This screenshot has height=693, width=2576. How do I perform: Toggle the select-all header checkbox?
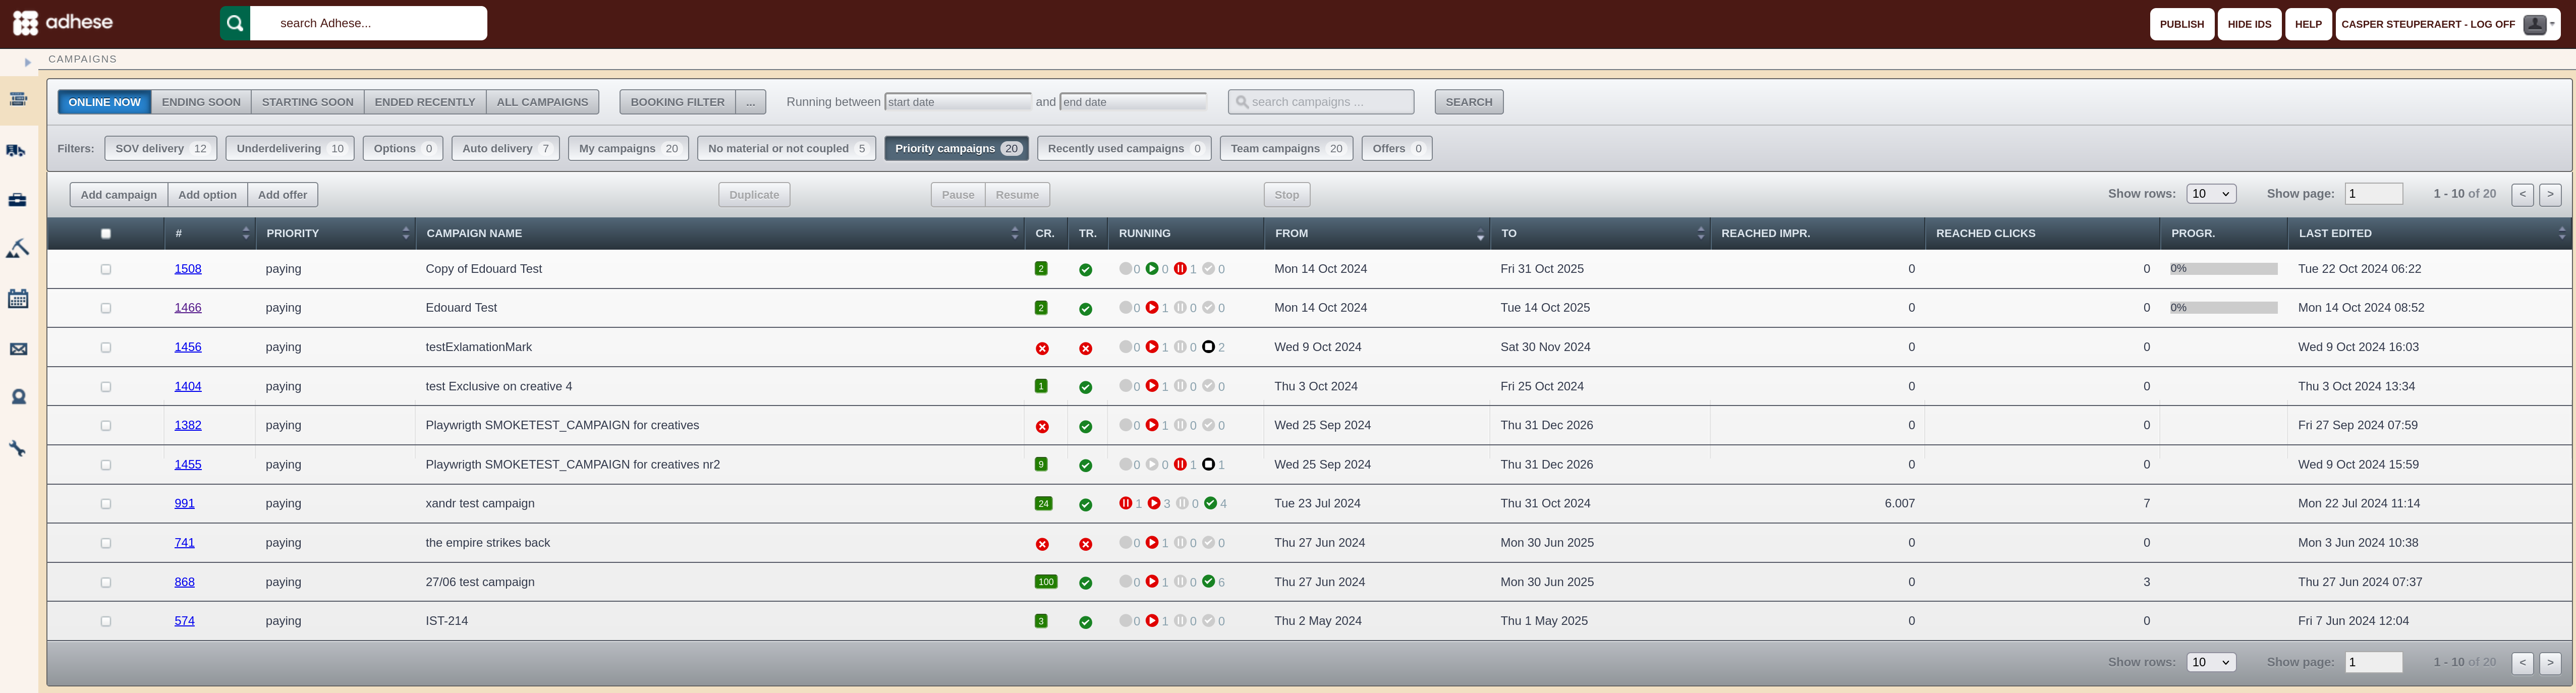106,234
